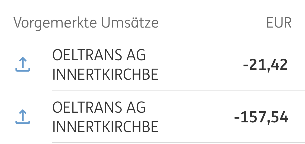The image size is (305, 144).
Task: Click OELTRANS AG in the -21,42 transaction
Action: (x=99, y=55)
